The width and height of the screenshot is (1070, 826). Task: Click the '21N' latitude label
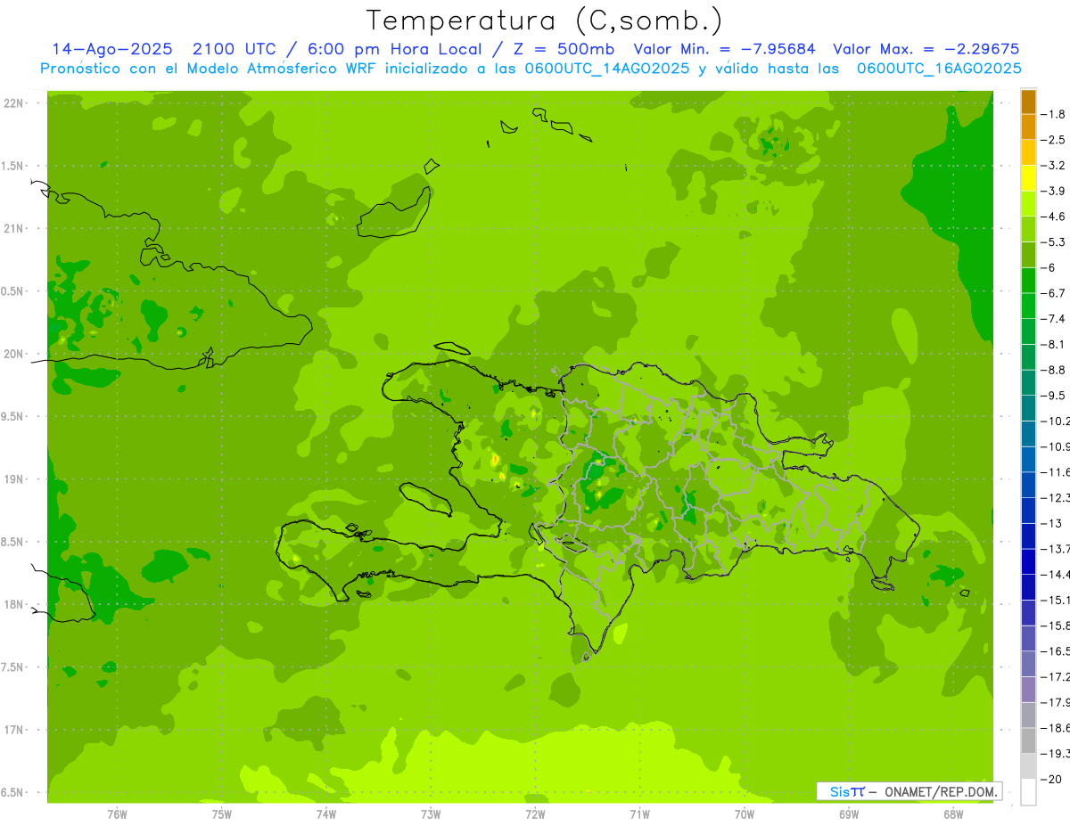[13, 228]
